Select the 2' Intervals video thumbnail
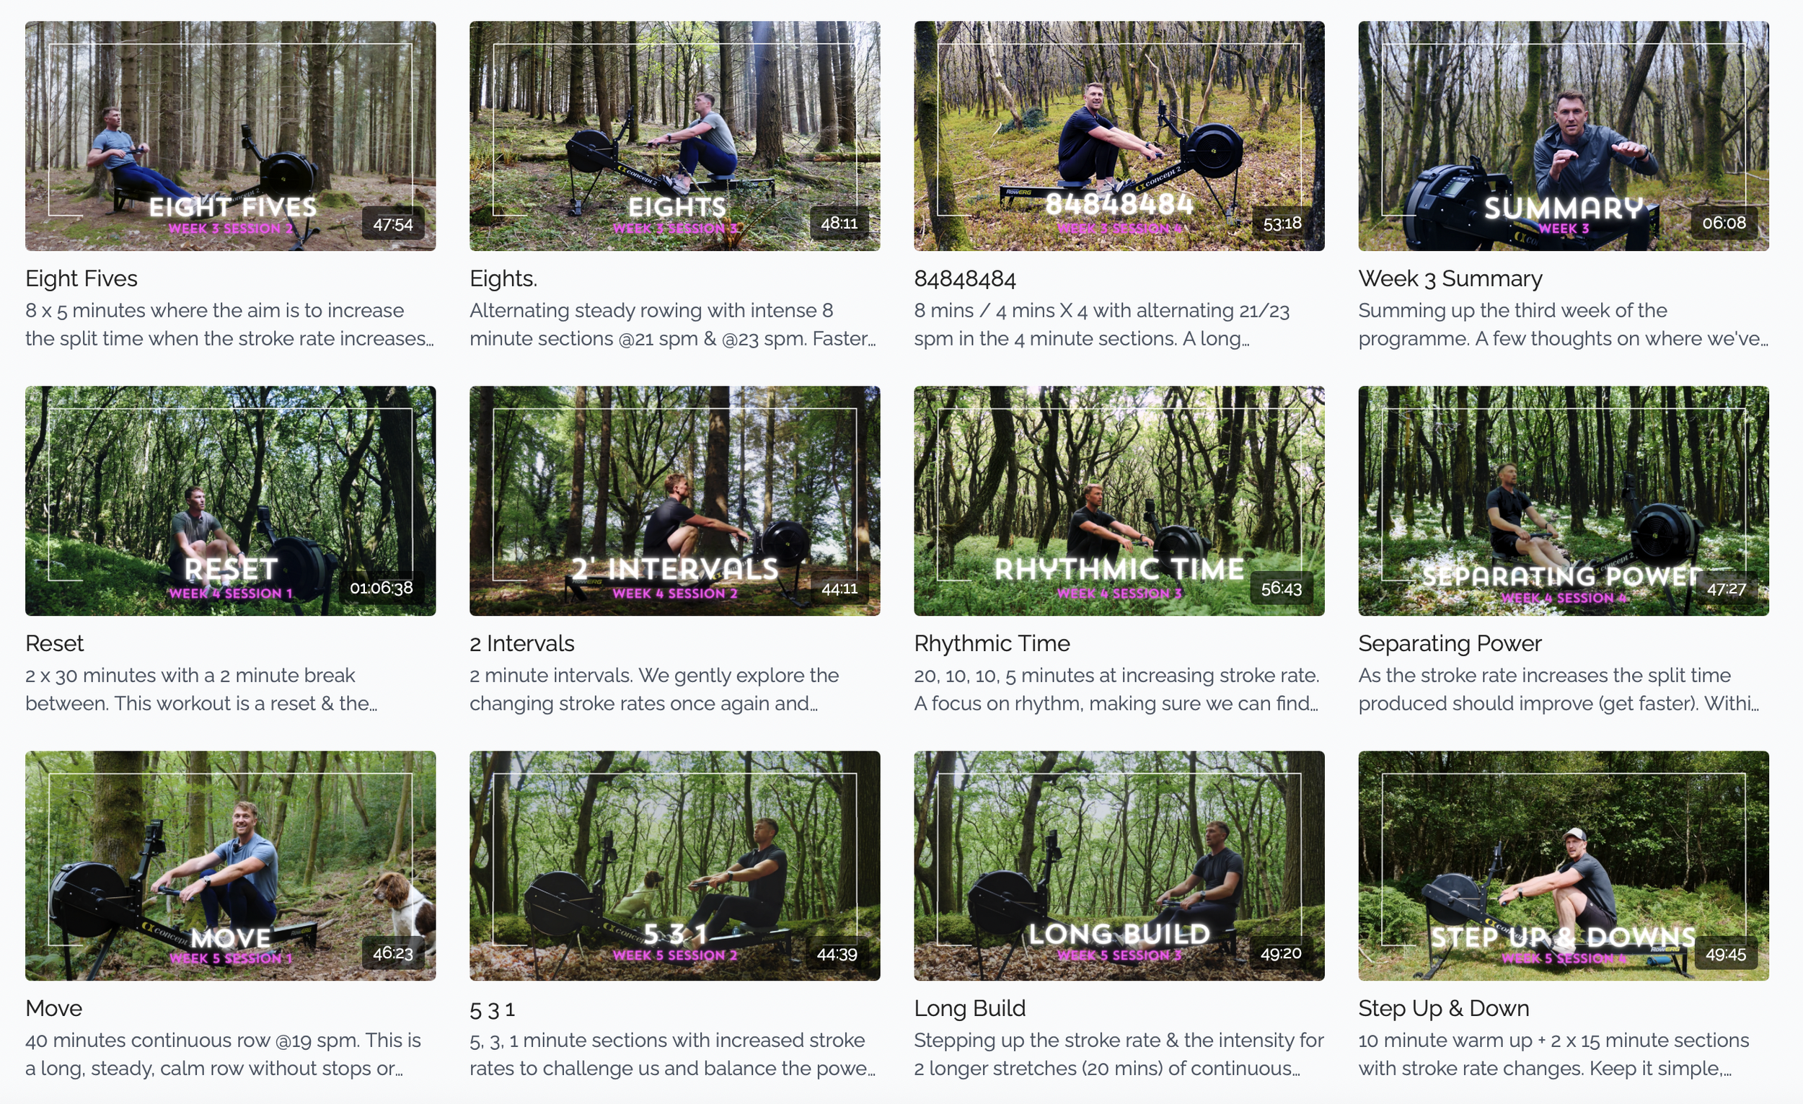The height and width of the screenshot is (1104, 1803). pos(674,500)
